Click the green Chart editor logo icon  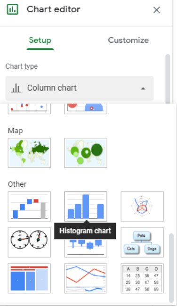[x=13, y=9]
